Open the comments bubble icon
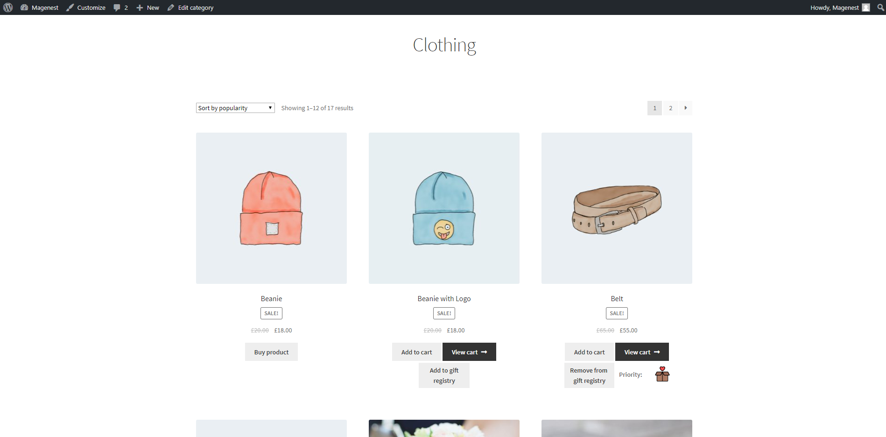This screenshot has height=437, width=886. click(117, 7)
